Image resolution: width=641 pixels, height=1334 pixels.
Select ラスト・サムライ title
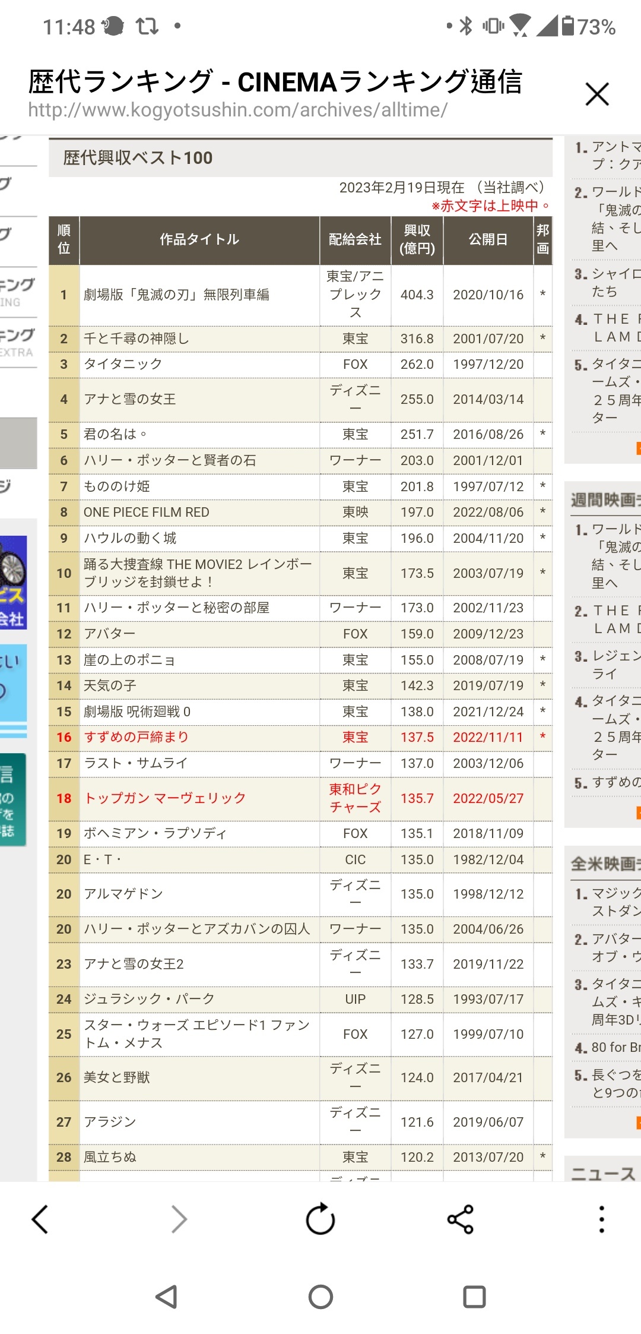(x=135, y=763)
